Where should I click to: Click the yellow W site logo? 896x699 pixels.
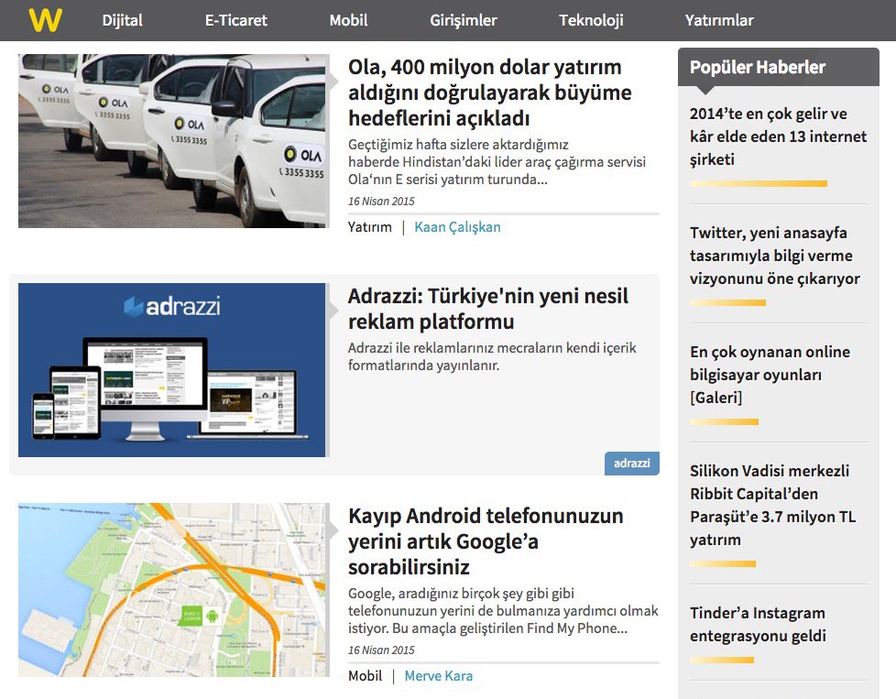coord(44,20)
